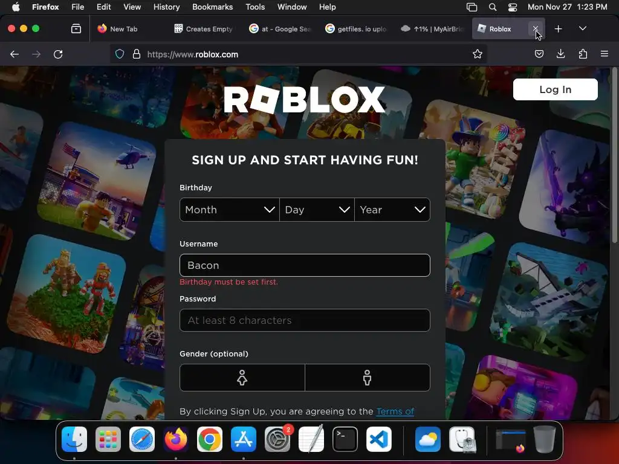Open Firefox View in the tab bar

click(x=76, y=29)
